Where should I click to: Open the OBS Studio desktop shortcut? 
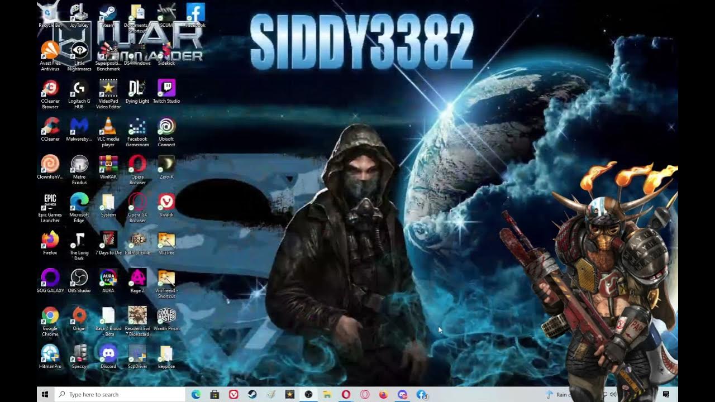click(79, 281)
